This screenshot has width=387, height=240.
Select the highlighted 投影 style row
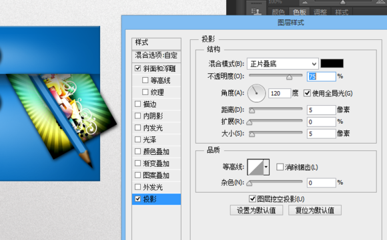(157, 199)
